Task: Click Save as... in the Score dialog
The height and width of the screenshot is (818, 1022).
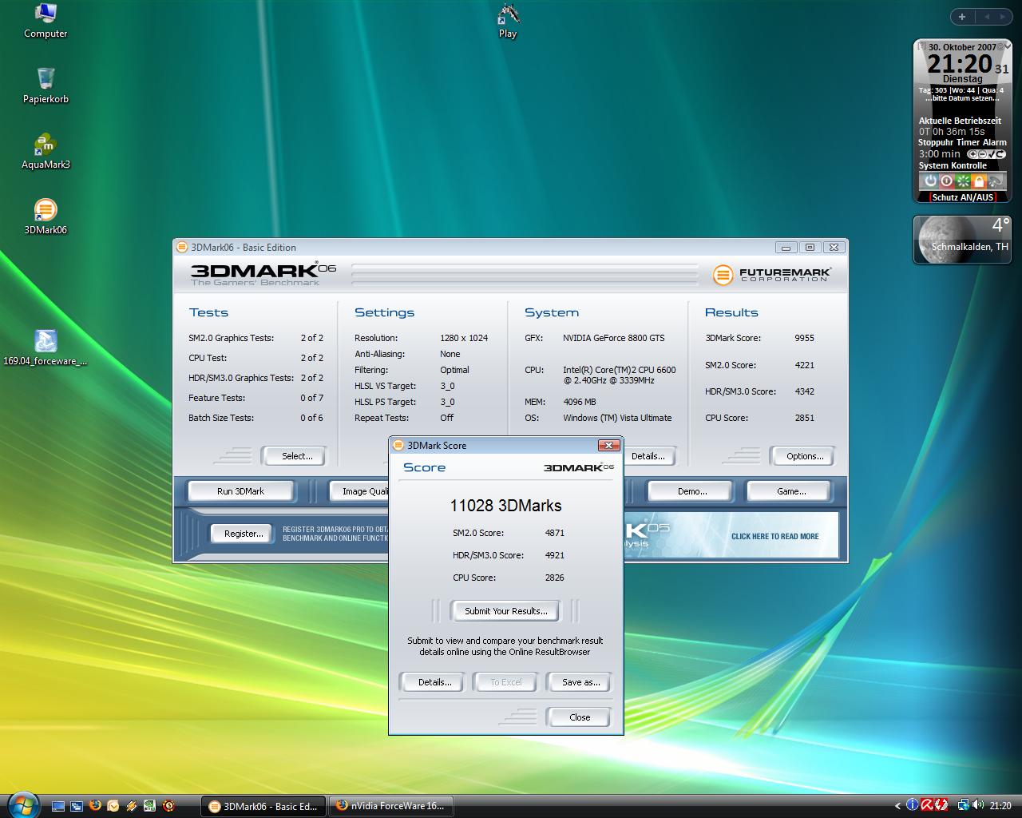Action: coord(580,682)
